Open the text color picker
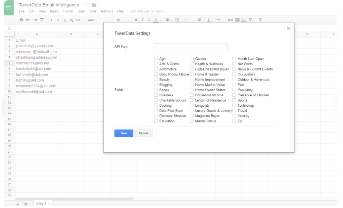The height and width of the screenshot is (208, 343). 155,20
